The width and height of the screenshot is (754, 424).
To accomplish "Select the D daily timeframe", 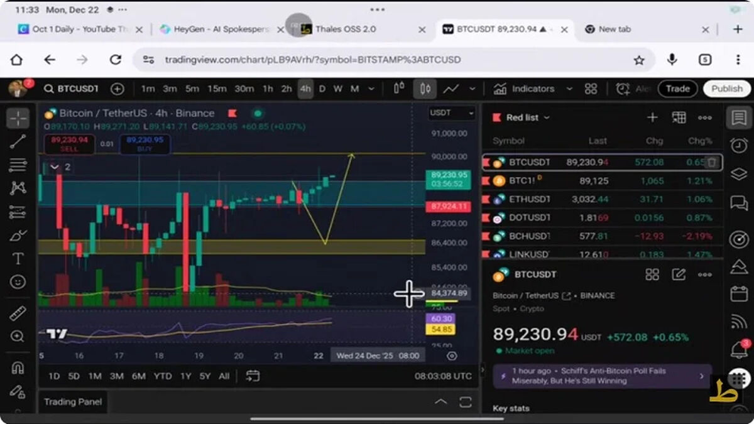I will point(322,89).
